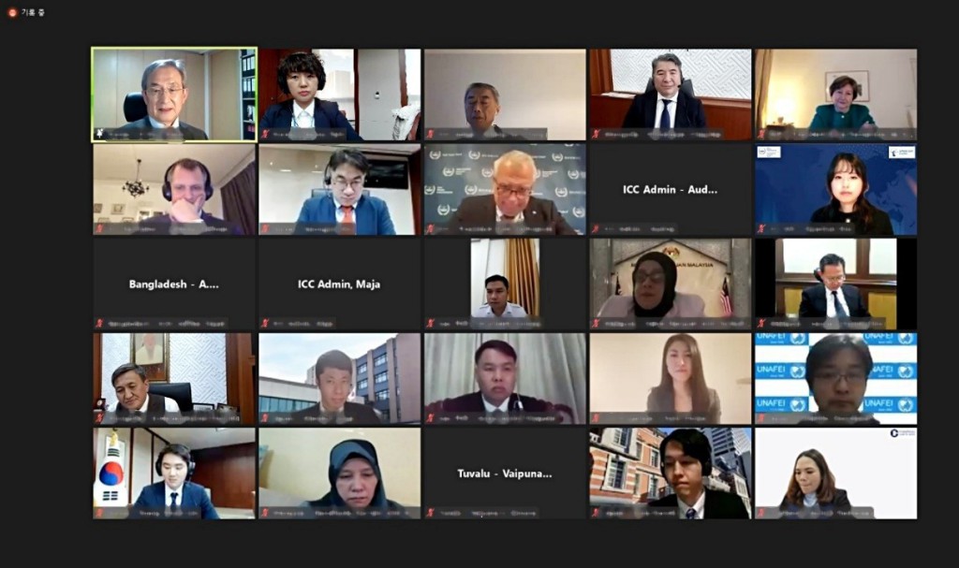Select video of woman with Malaysia emblem backdrop
Screen dimensions: 959x568
pos(671,284)
